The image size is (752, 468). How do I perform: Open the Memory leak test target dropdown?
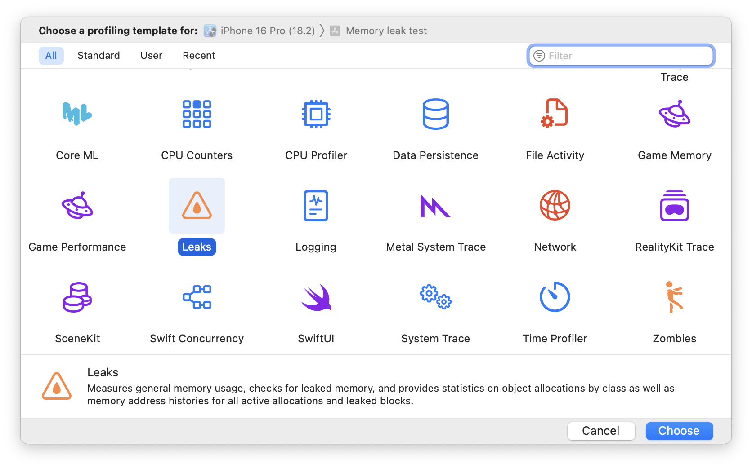pyautogui.click(x=378, y=31)
